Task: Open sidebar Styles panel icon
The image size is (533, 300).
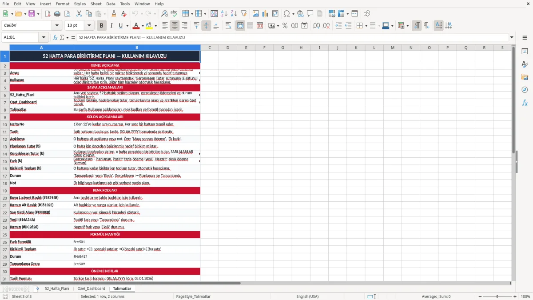Action: [x=525, y=64]
